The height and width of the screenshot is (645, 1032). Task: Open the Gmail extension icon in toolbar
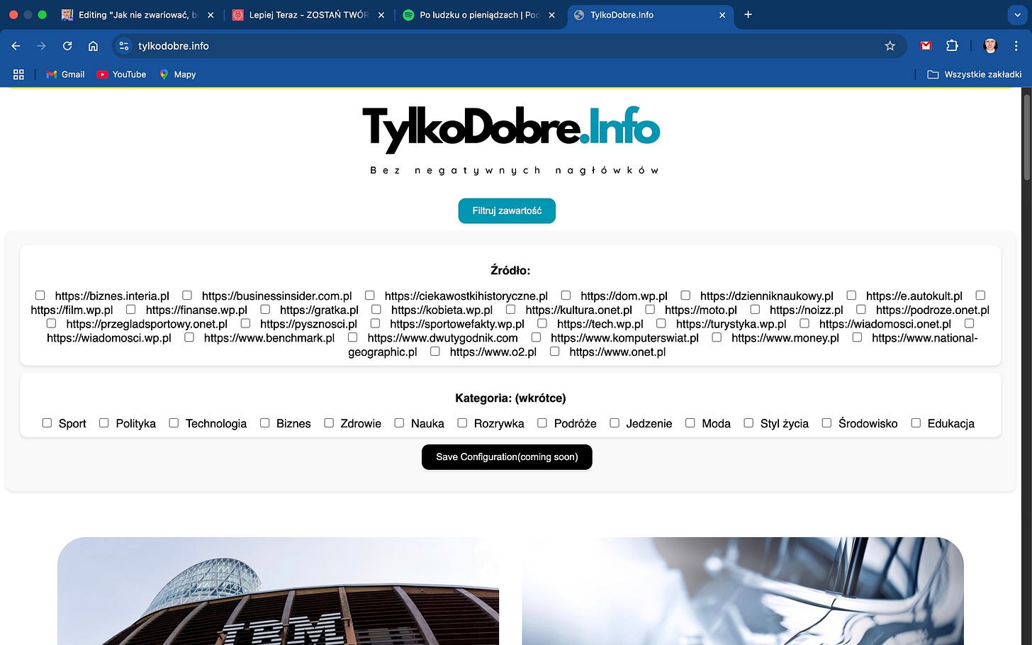[x=926, y=46]
